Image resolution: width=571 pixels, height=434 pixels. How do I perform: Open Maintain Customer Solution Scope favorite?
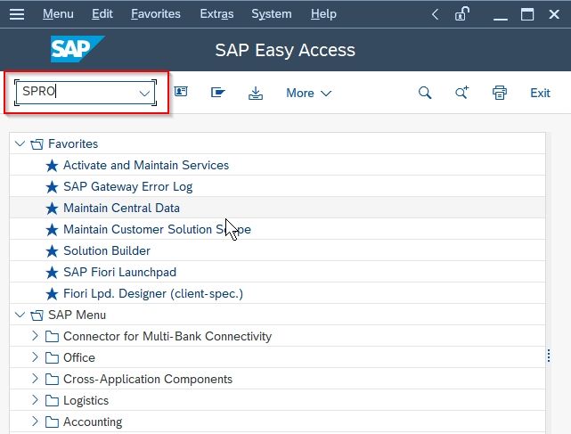pos(157,229)
